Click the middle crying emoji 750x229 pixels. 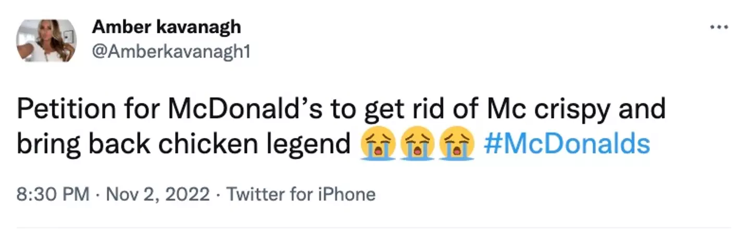pyautogui.click(x=416, y=145)
